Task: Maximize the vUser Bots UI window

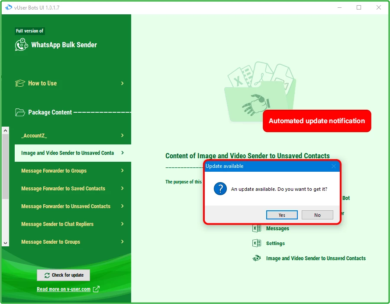Action: (x=359, y=7)
